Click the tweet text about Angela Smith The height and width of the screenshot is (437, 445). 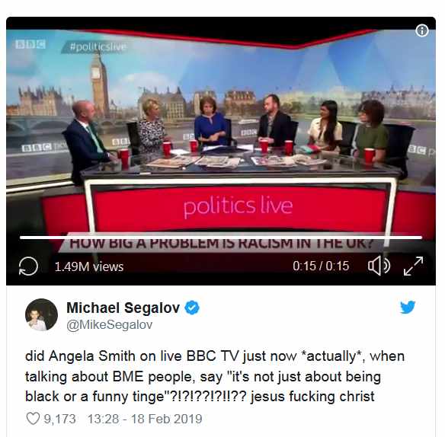(x=215, y=376)
